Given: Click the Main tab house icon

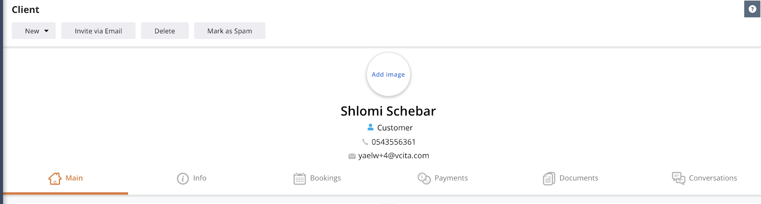Looking at the screenshot, I should (x=55, y=178).
